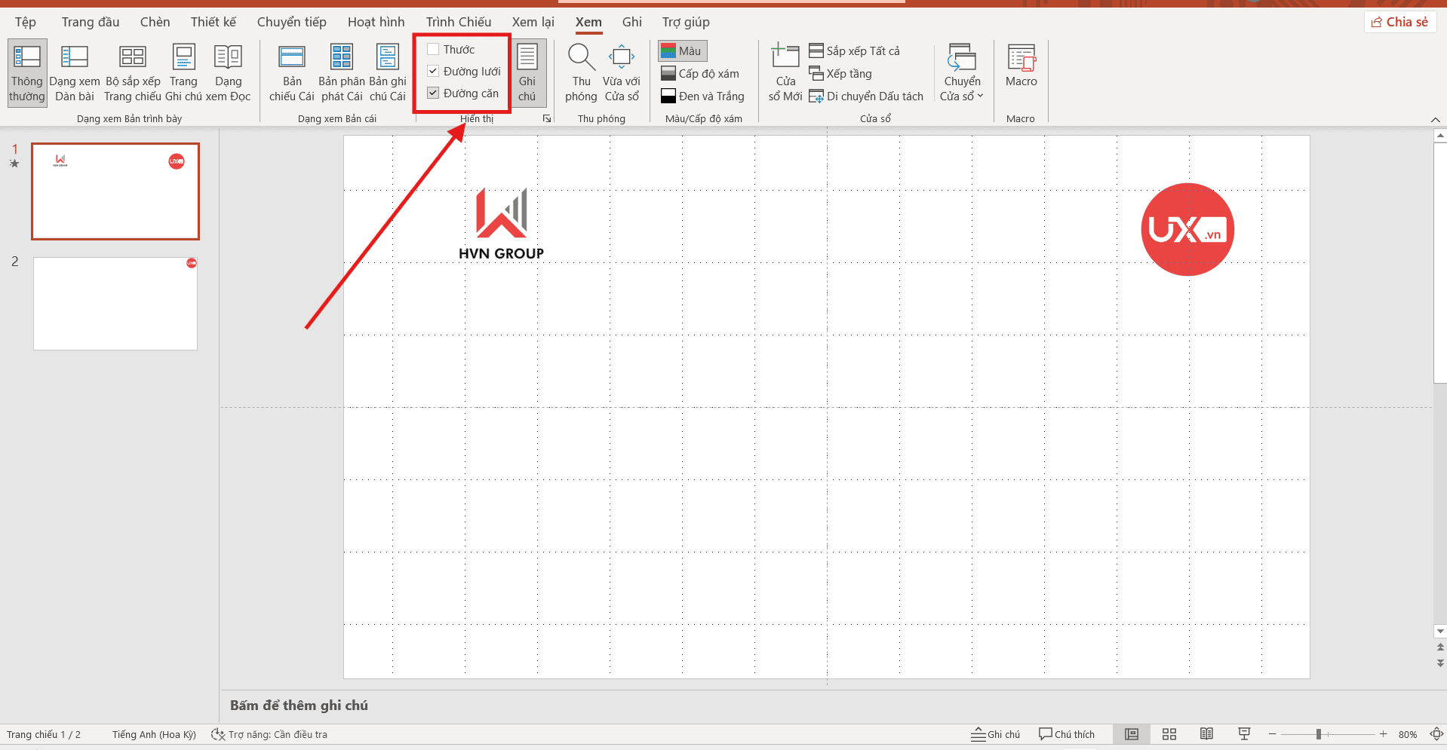Click the Macro icon in ribbon
1447x750 pixels.
tap(1021, 66)
